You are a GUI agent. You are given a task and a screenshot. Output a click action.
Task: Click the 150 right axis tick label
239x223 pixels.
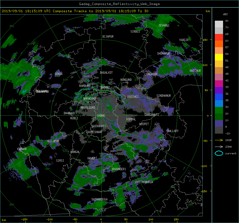point(205,40)
